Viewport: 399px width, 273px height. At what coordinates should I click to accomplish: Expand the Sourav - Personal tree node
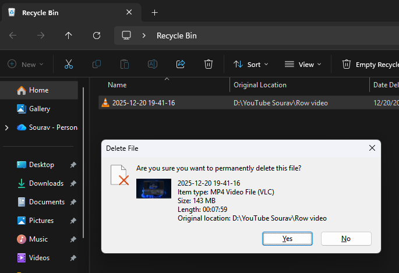6,127
